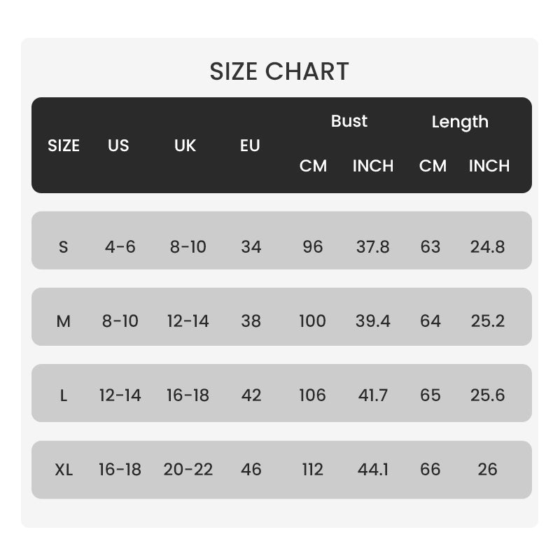Click the US column header

point(118,146)
